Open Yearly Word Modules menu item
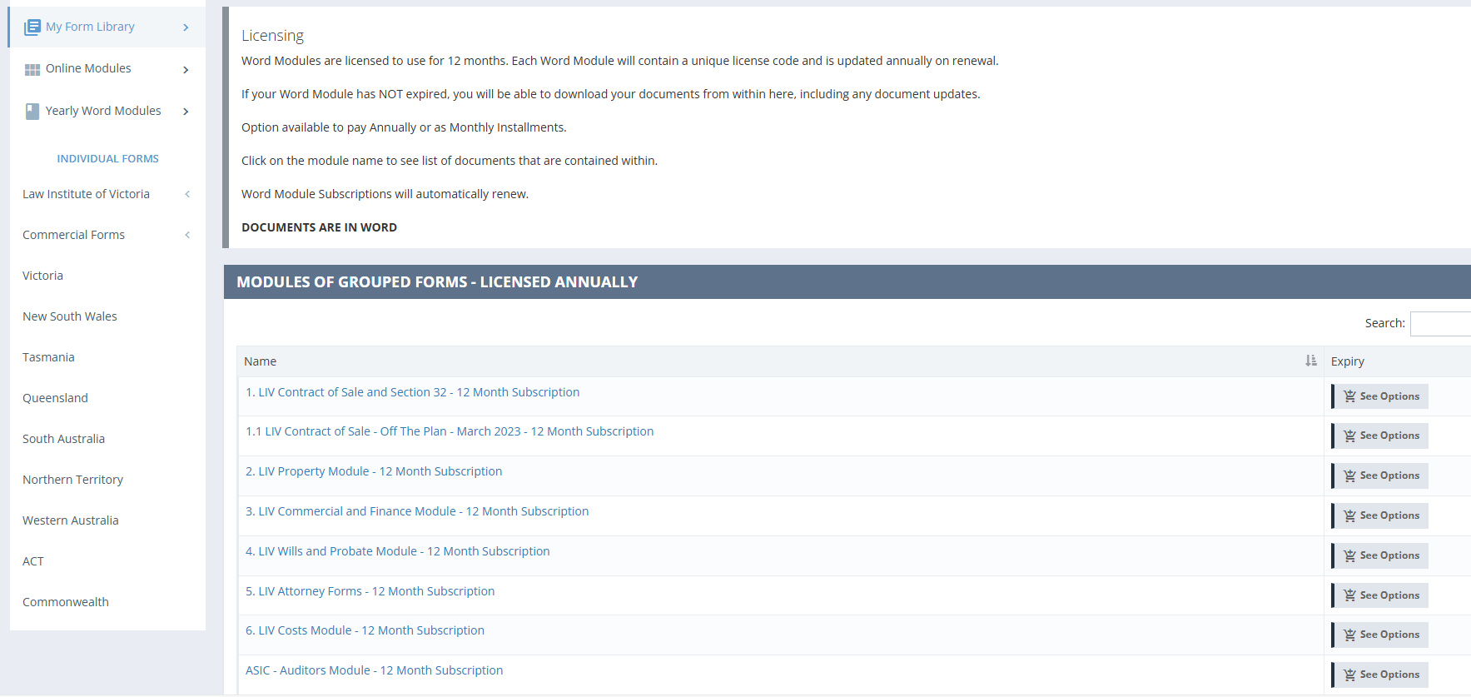The width and height of the screenshot is (1471, 697). (x=107, y=111)
